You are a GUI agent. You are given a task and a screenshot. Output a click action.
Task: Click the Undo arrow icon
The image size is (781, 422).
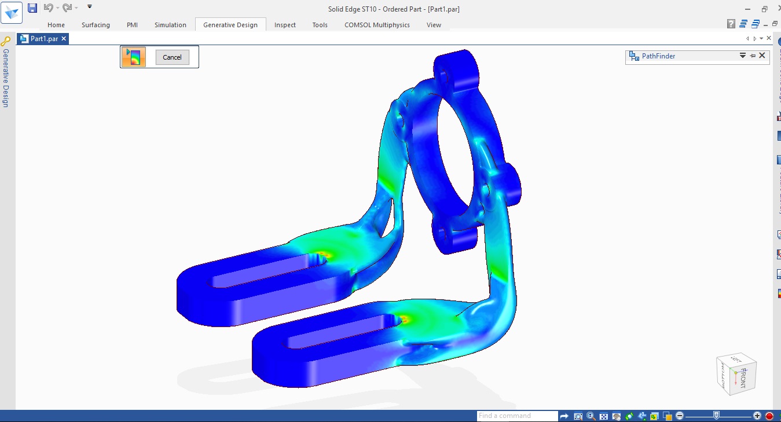point(48,8)
